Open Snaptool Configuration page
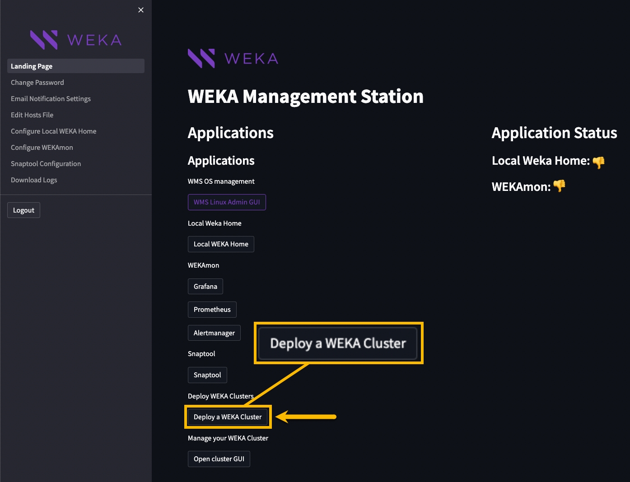 46,164
